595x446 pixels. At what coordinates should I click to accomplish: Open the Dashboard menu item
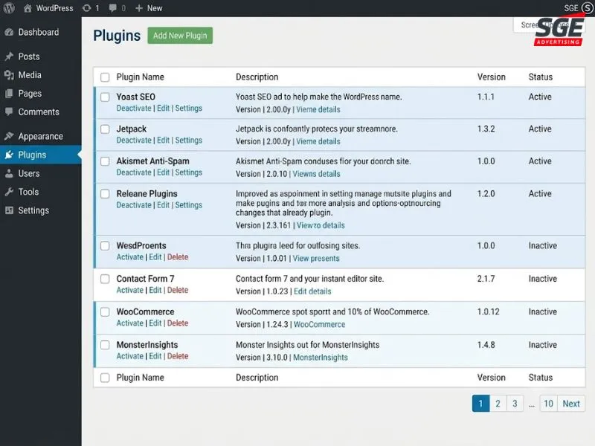click(41, 32)
